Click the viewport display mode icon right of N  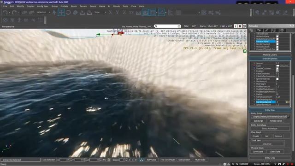click(x=244, y=26)
